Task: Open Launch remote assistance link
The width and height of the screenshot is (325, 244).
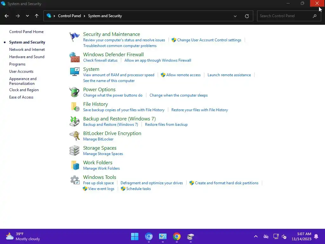Action: click(x=229, y=75)
